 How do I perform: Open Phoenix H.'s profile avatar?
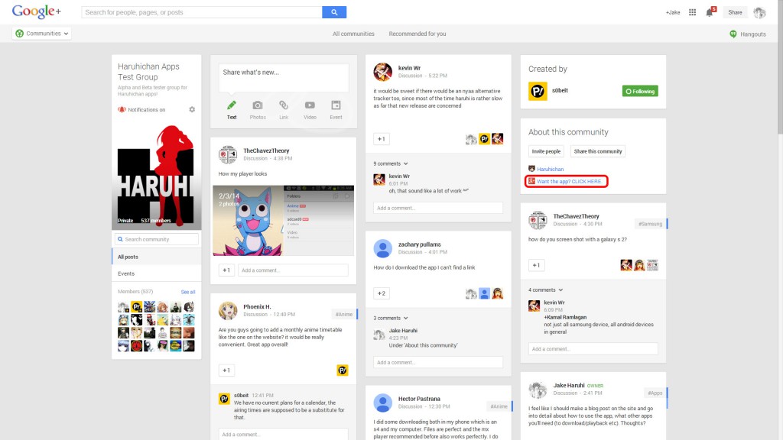[228, 310]
